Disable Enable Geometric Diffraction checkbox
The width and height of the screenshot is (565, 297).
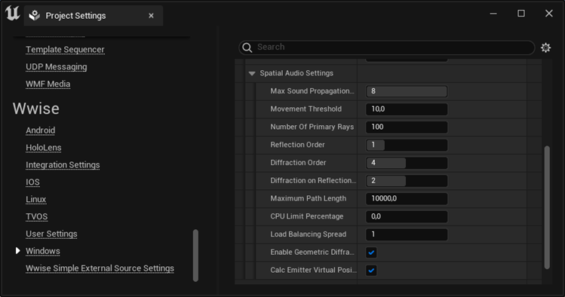371,253
